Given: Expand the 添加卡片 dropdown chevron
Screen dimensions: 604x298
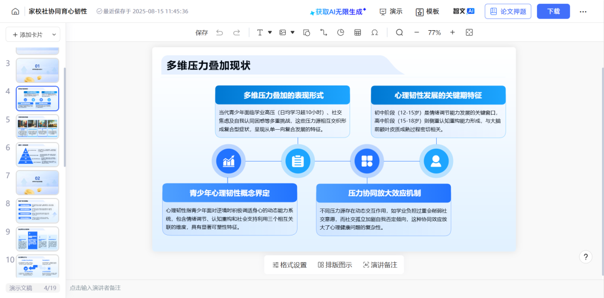Looking at the screenshot, I should coord(54,35).
